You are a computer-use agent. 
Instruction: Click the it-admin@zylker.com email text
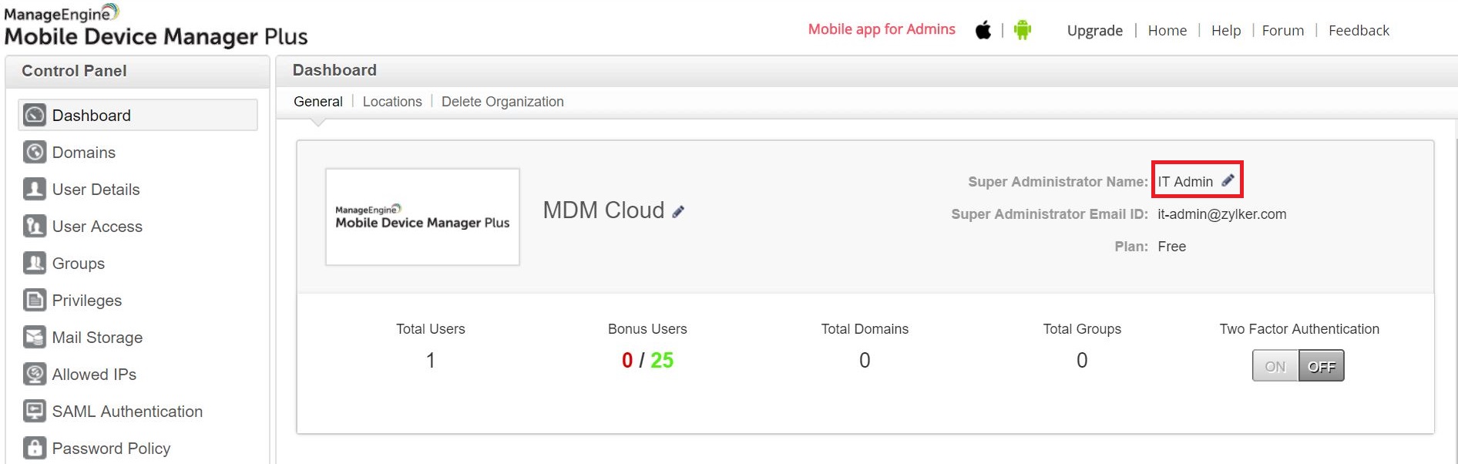tap(1221, 214)
